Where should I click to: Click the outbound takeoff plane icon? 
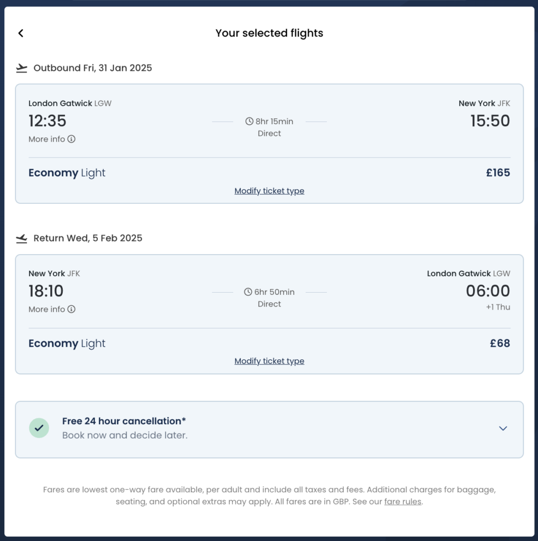click(x=22, y=68)
